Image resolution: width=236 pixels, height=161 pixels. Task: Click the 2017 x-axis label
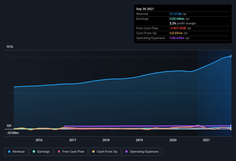tap(73, 140)
